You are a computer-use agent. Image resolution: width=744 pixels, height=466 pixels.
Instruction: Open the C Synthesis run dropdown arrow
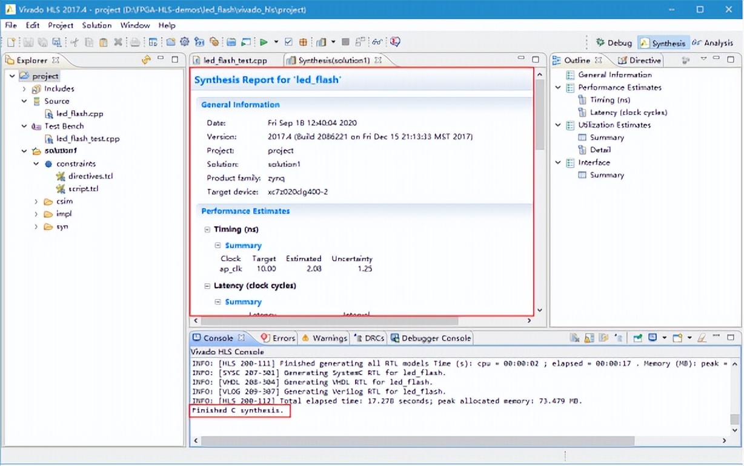click(x=276, y=42)
